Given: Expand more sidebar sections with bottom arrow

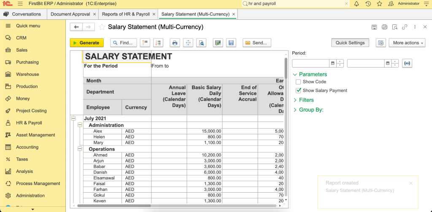Looking at the screenshot, I should [33, 209].
